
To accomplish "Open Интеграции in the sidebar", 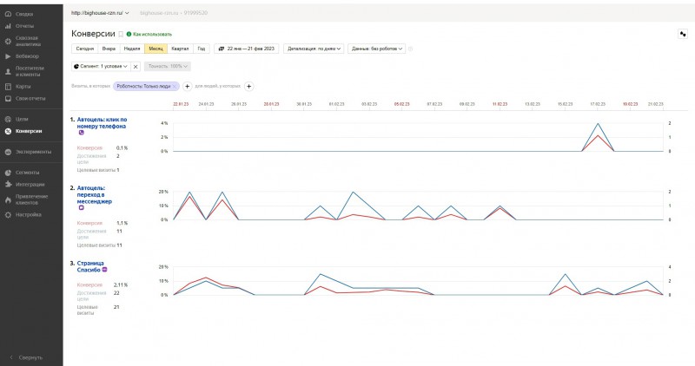I will (30, 185).
